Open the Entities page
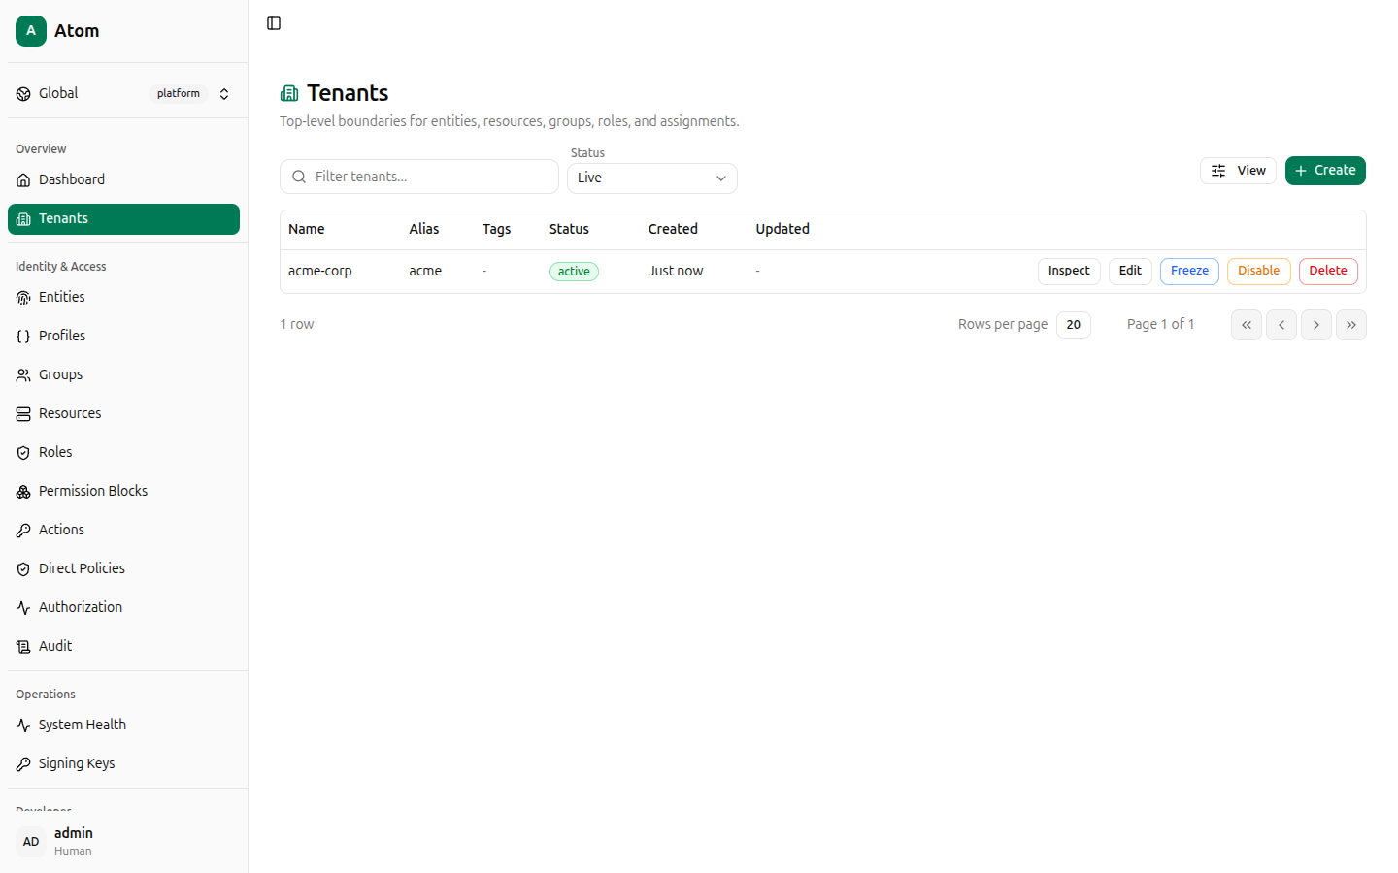The height and width of the screenshot is (873, 1398). click(123, 298)
